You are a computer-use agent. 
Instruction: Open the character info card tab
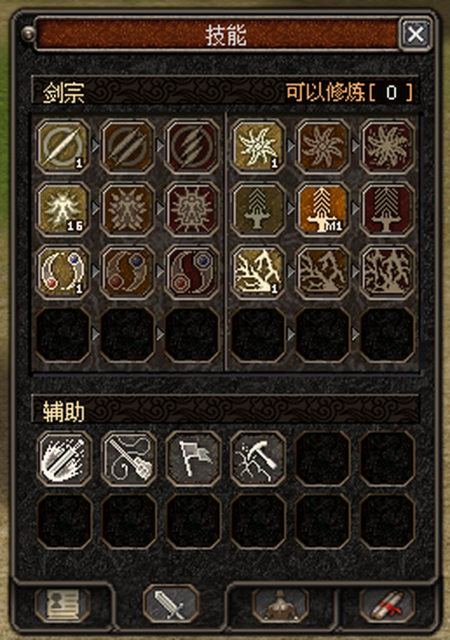63,605
